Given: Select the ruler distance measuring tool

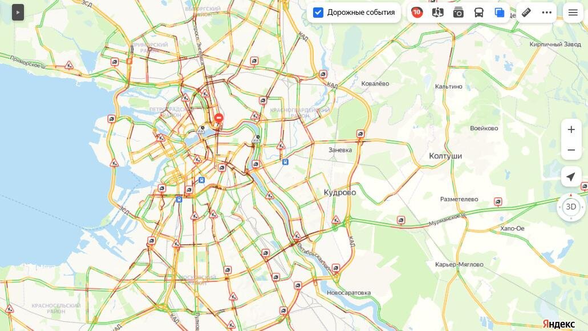Looking at the screenshot, I should pyautogui.click(x=526, y=13).
